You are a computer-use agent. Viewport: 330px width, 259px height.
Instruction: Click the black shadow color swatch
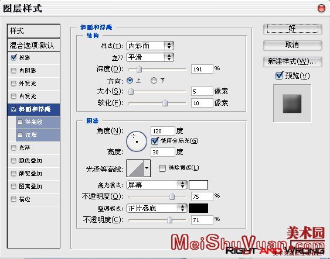tap(198, 208)
